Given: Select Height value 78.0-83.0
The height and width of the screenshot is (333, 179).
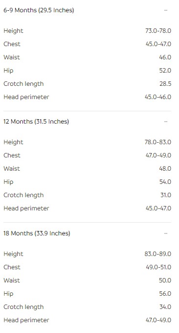Looking at the screenshot, I should click(x=158, y=142).
